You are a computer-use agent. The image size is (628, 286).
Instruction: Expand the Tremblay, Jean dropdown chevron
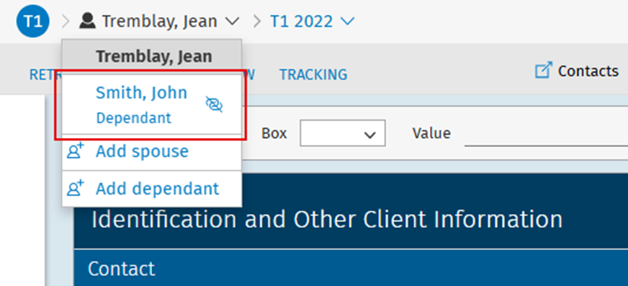[233, 21]
